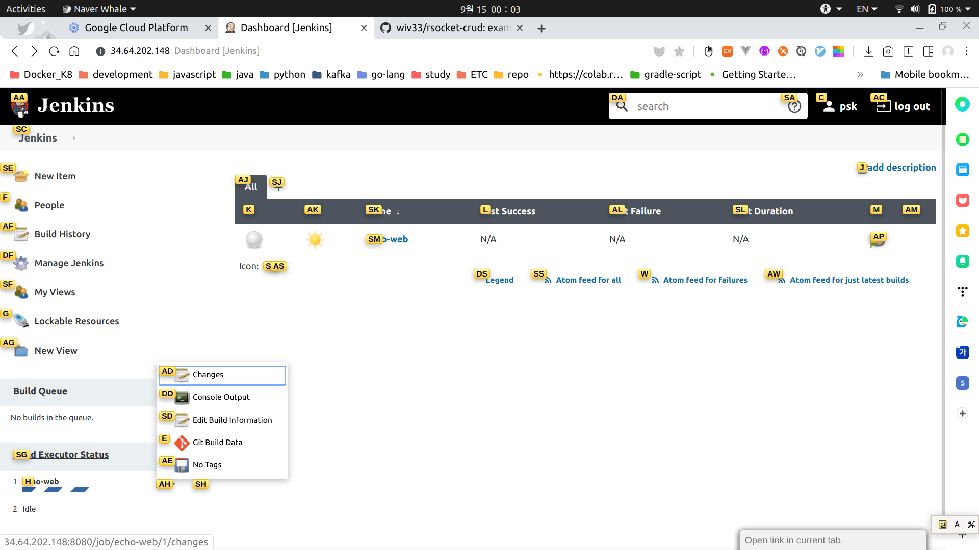Screen dimensions: 979x550
Task: Click the Git Build Data icon
Action: pos(182,443)
